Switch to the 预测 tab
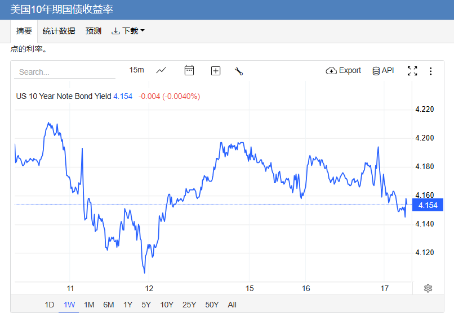 (x=94, y=31)
